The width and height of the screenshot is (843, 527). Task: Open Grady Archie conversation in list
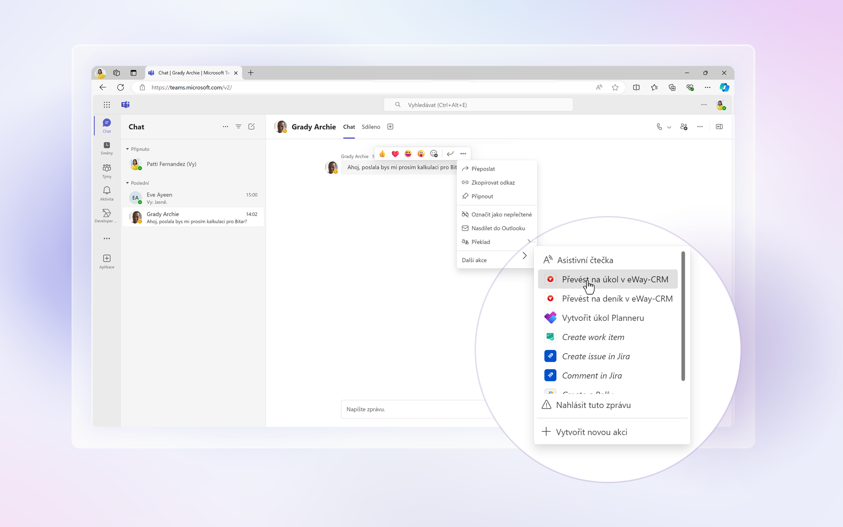(193, 217)
